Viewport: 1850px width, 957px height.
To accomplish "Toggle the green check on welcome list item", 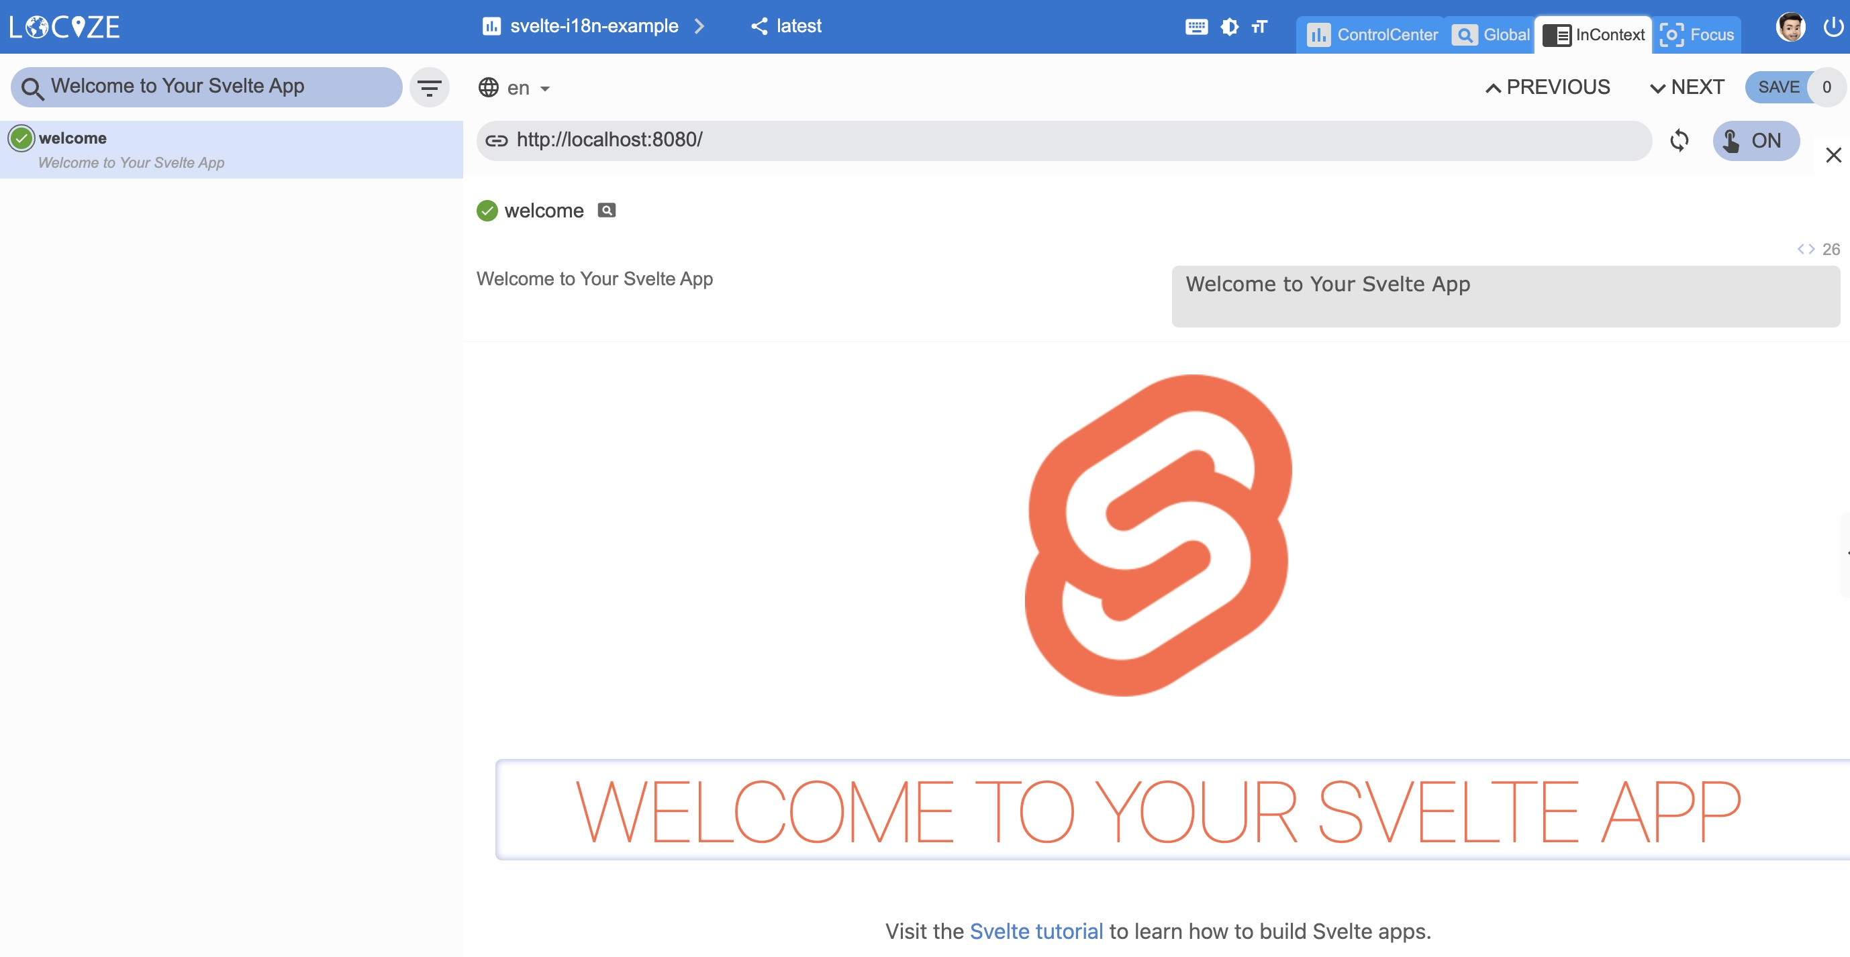I will [x=21, y=138].
